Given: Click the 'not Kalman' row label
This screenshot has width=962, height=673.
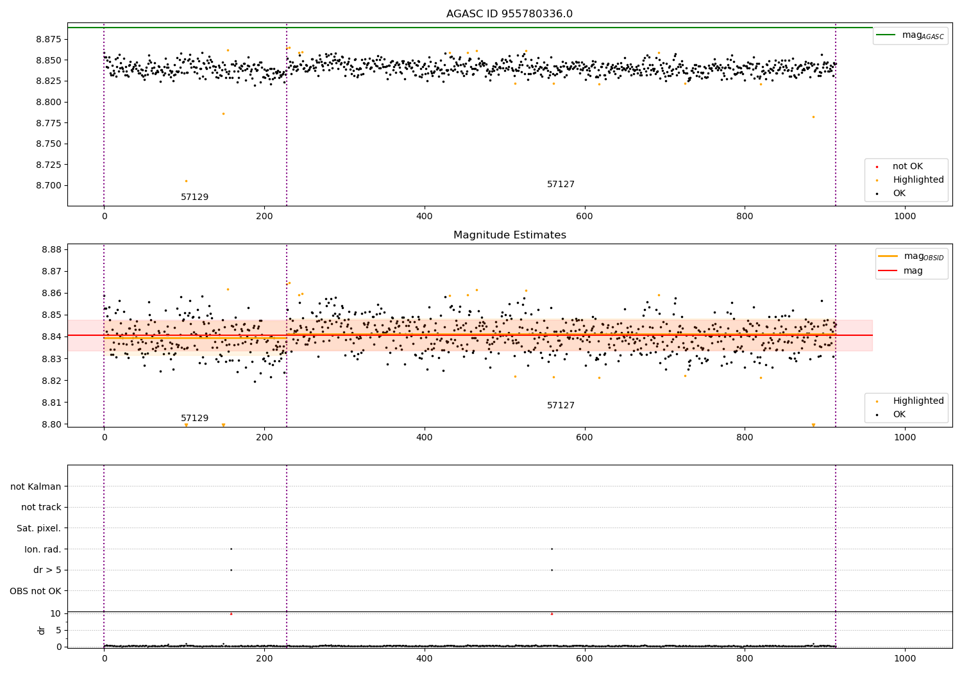Looking at the screenshot, I should click(36, 486).
